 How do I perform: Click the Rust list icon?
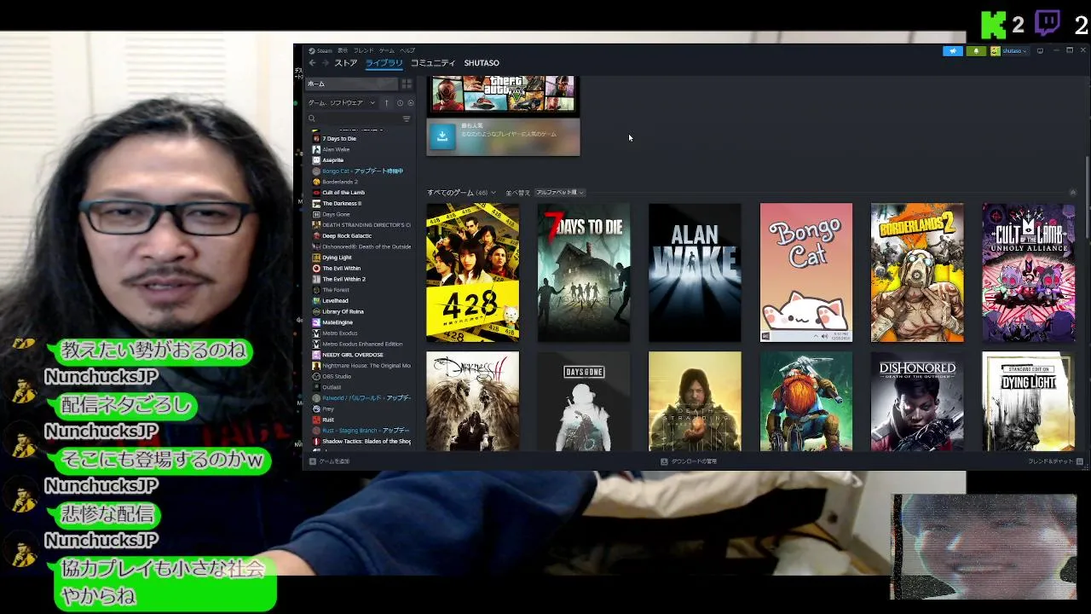(x=316, y=420)
